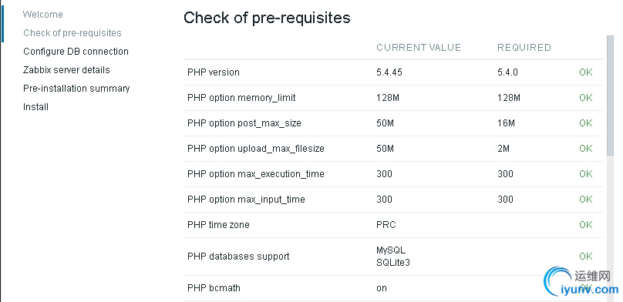Screen dimensions: 623x302
Task: Click the PHP bcmath row label
Action: (x=214, y=287)
